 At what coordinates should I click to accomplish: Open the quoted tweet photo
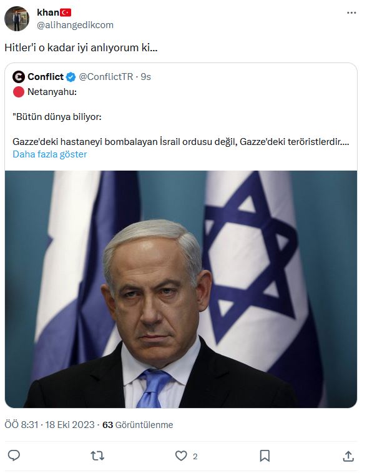[181, 289]
